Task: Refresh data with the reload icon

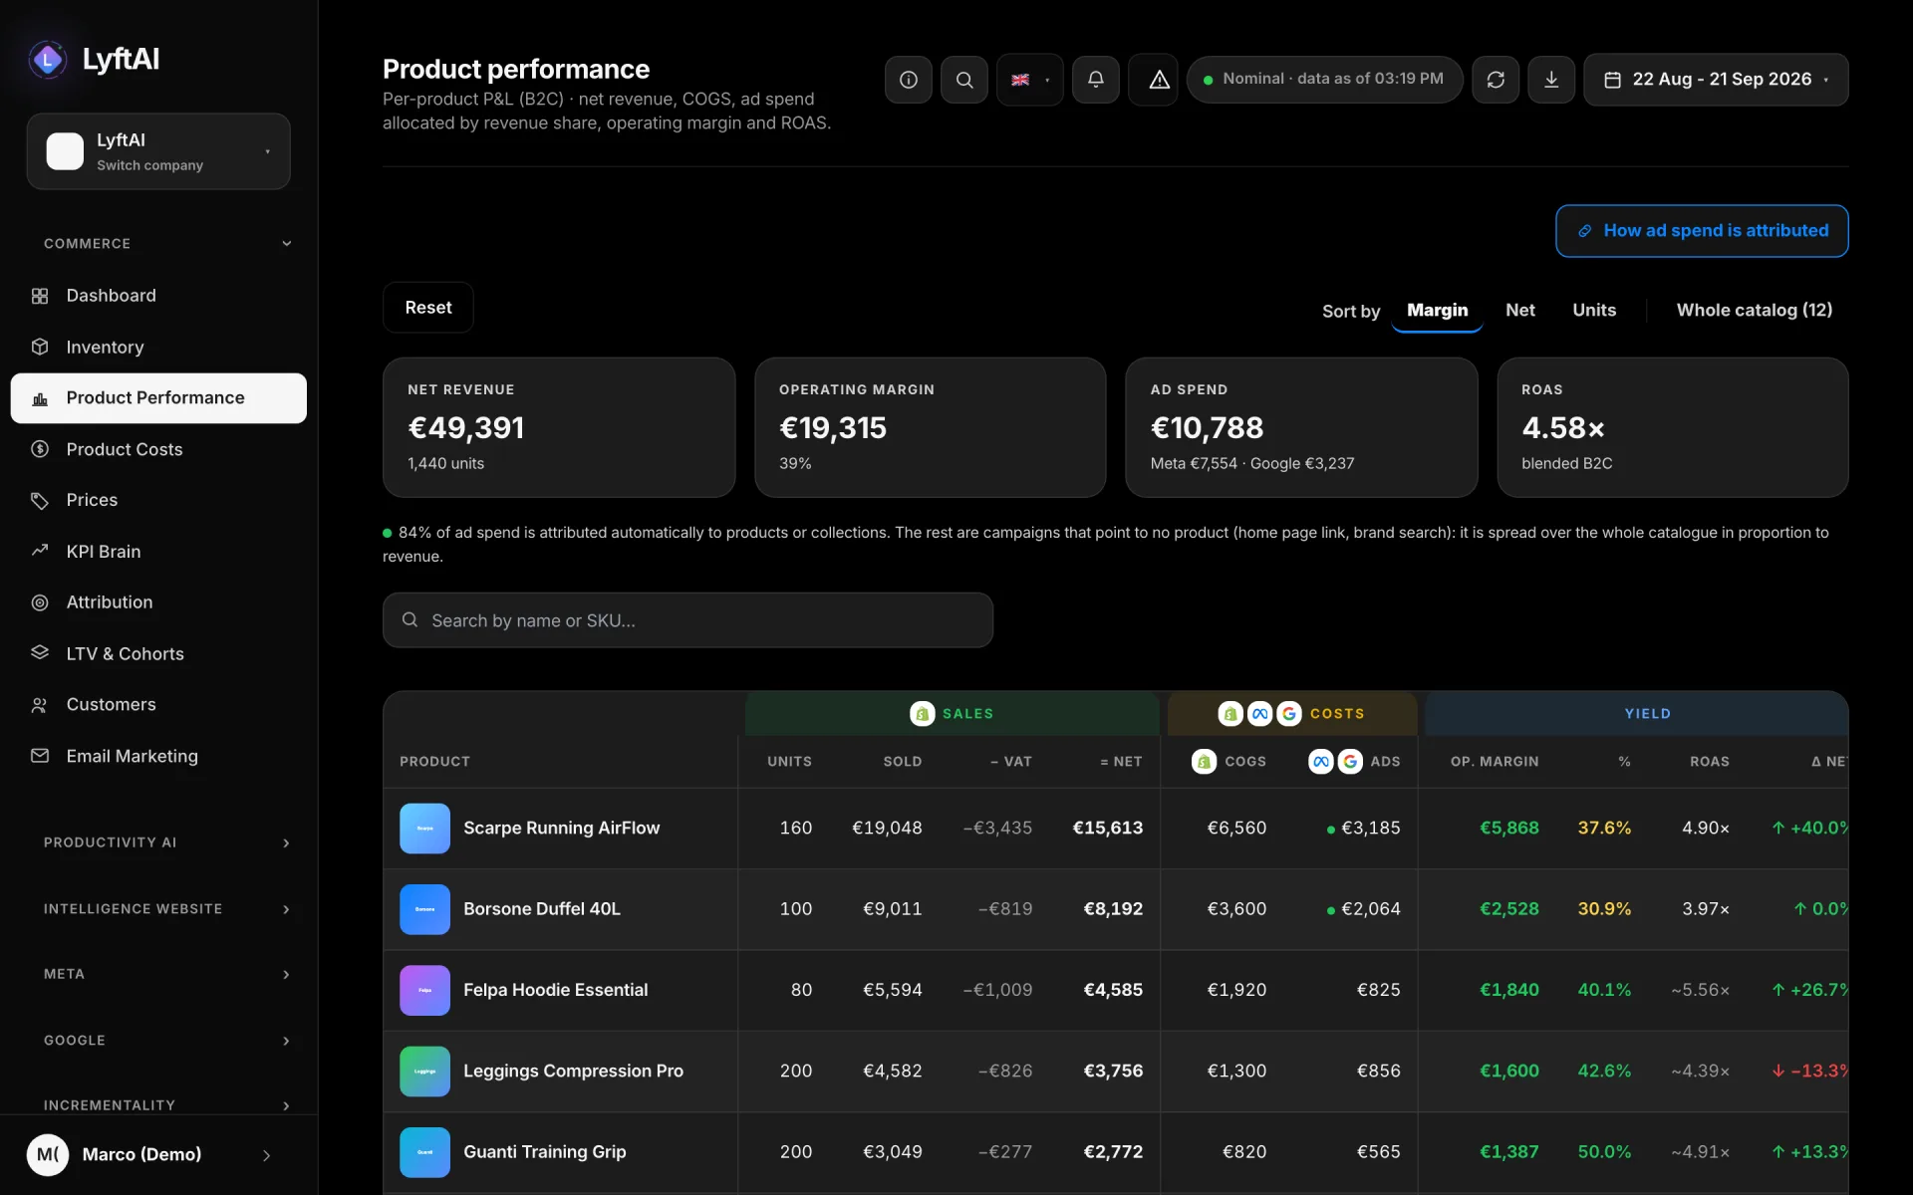Action: click(1496, 80)
